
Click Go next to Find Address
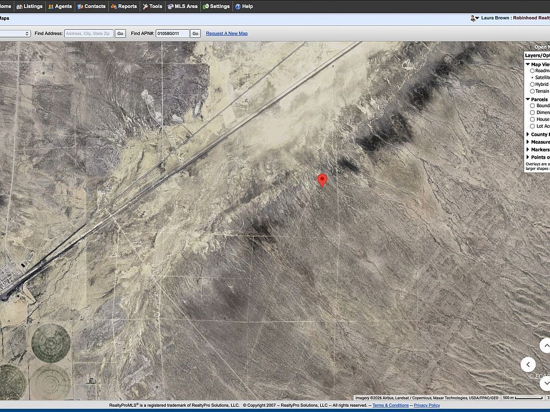click(120, 33)
